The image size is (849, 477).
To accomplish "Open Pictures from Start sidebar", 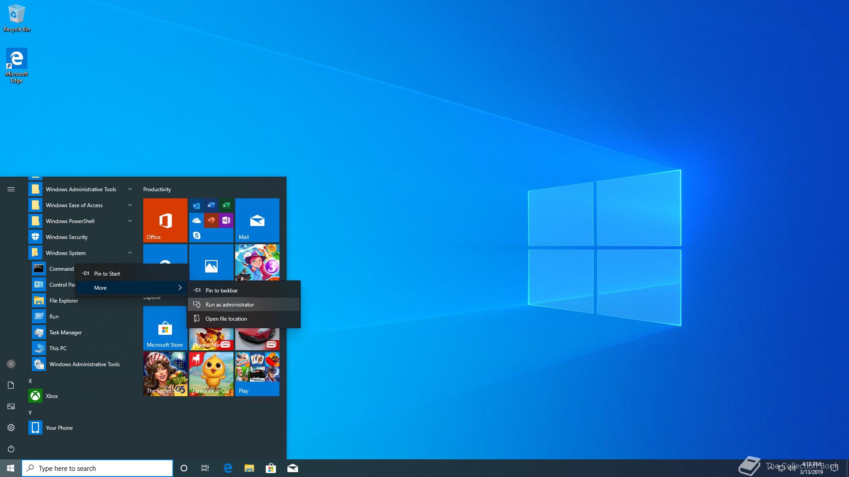I will [x=11, y=406].
